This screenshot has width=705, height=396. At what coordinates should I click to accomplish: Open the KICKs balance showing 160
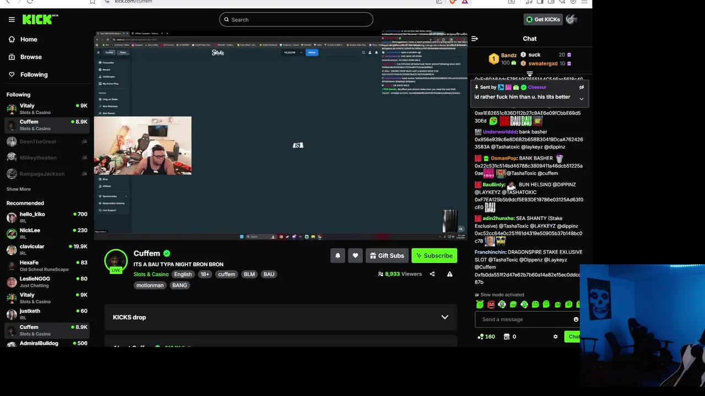(486, 337)
